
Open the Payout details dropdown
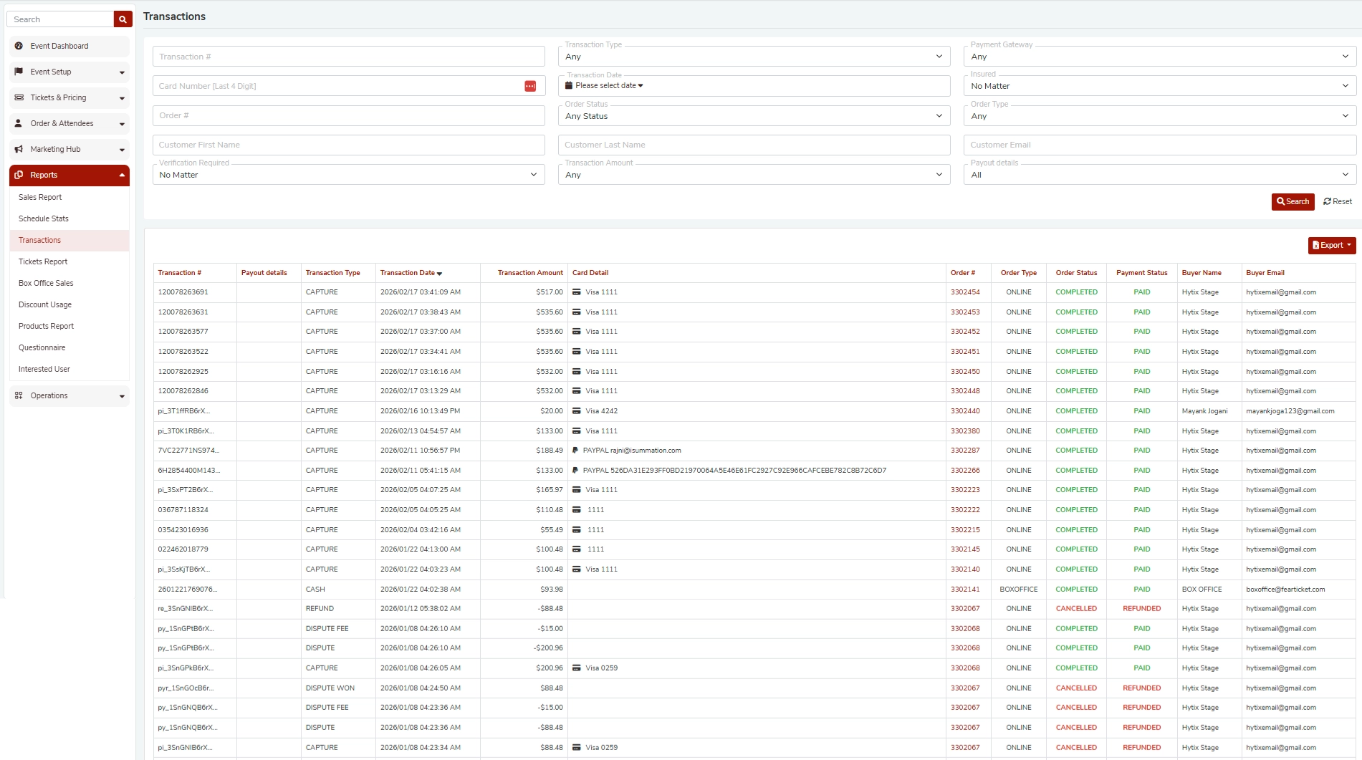tap(1160, 175)
